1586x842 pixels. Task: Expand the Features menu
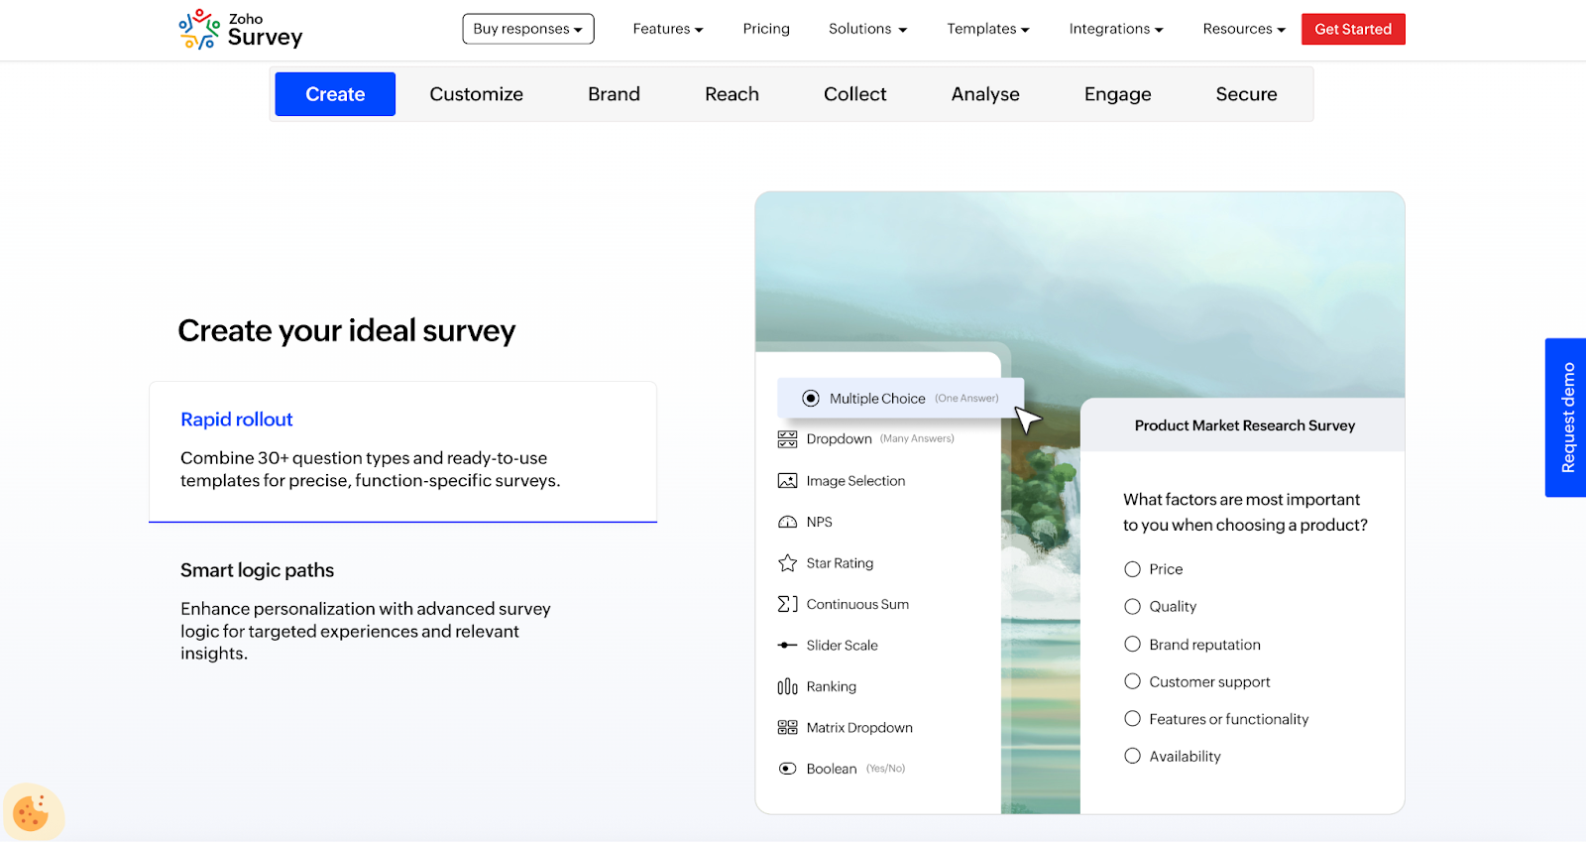[x=668, y=29]
